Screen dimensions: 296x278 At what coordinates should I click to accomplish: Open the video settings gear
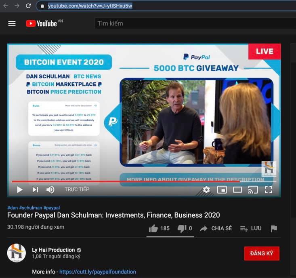coord(206,190)
